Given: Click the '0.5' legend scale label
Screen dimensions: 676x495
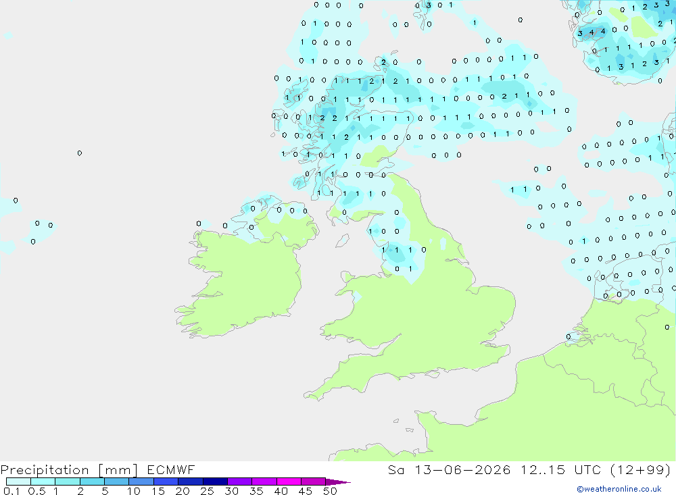Looking at the screenshot, I should [x=37, y=491].
